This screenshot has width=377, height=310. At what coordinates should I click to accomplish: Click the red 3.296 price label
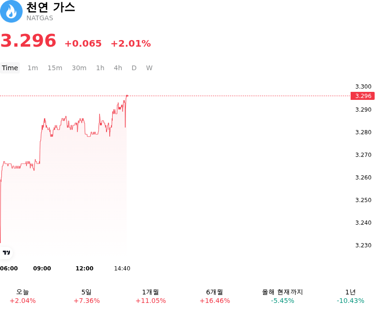point(362,96)
